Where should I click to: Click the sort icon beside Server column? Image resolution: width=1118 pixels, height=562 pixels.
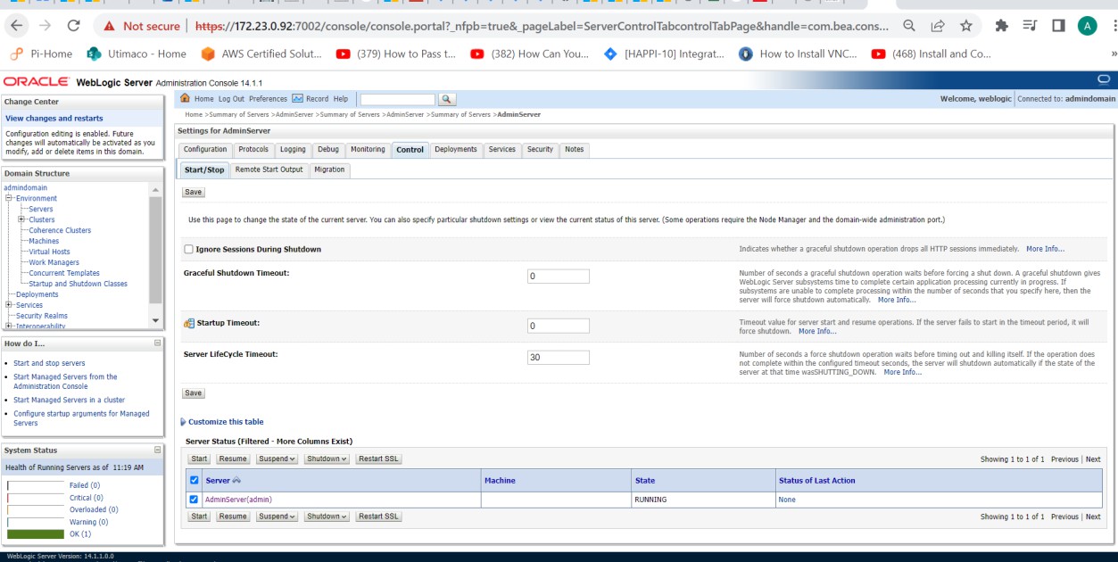[x=236, y=481]
